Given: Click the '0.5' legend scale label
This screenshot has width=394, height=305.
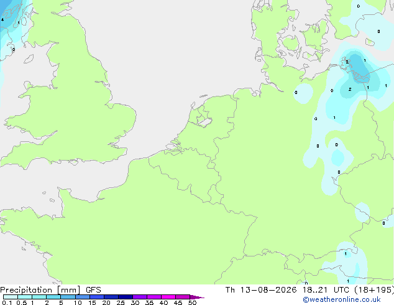Looking at the screenshot, I should [x=22, y=303].
